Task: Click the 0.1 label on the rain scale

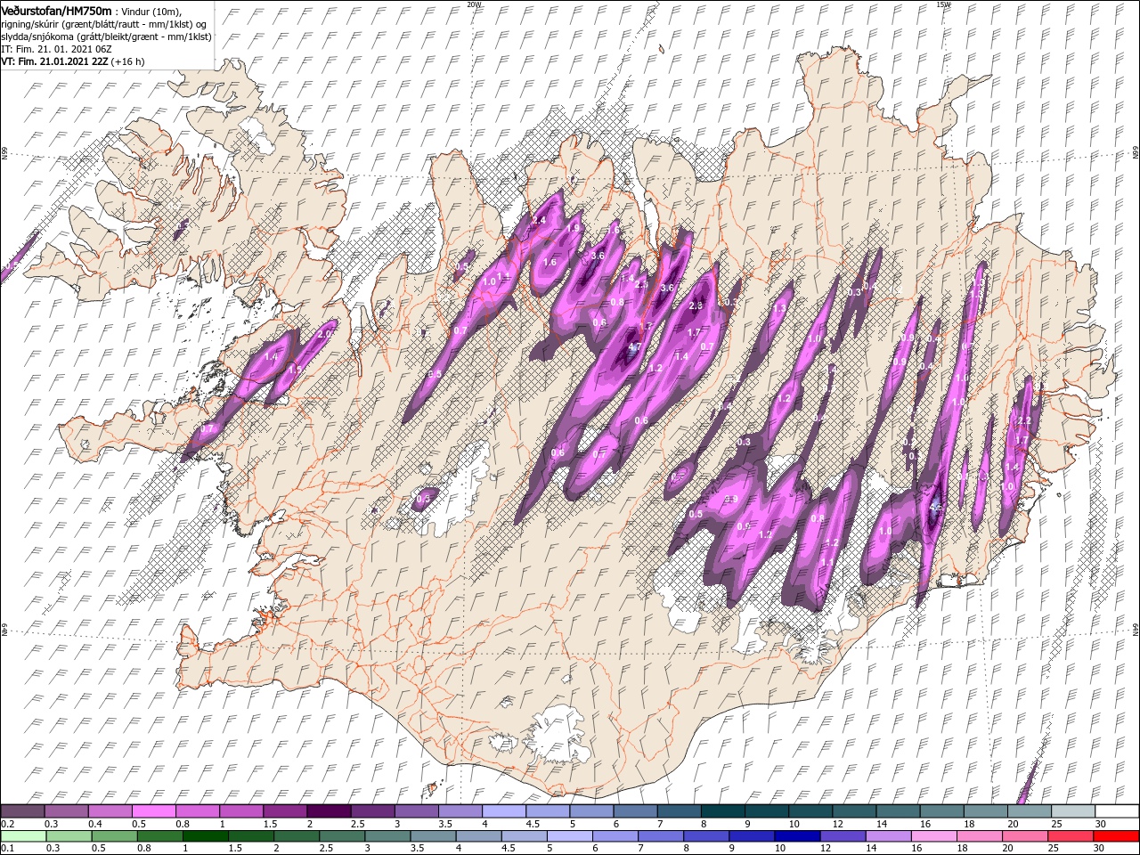Action: click(x=7, y=849)
